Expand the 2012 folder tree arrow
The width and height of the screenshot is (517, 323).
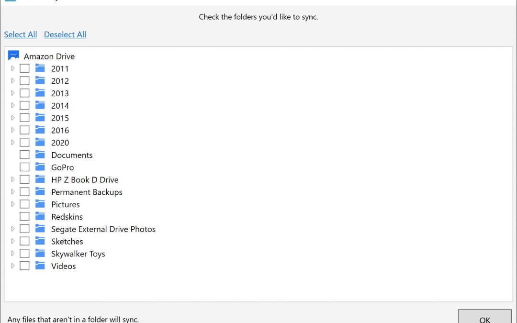(13, 81)
